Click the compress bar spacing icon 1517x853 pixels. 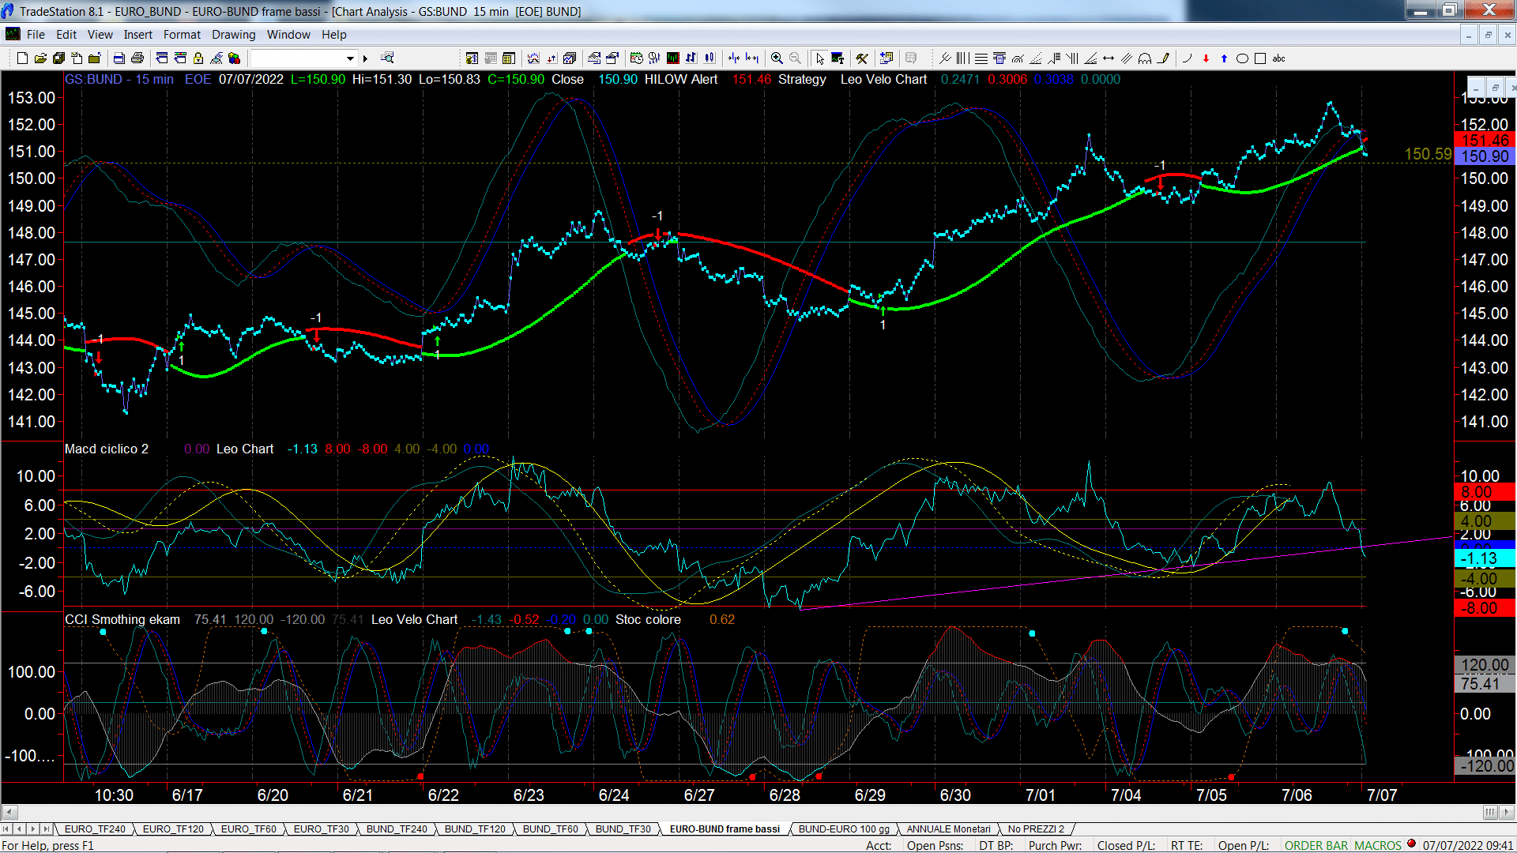(733, 58)
